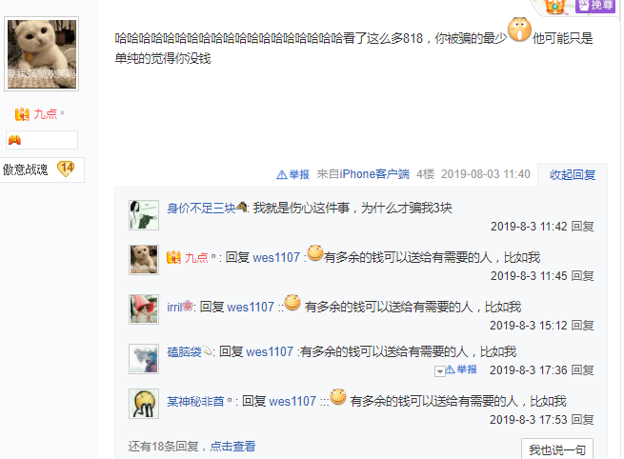Click the flower icon next to irril

pos(188,306)
